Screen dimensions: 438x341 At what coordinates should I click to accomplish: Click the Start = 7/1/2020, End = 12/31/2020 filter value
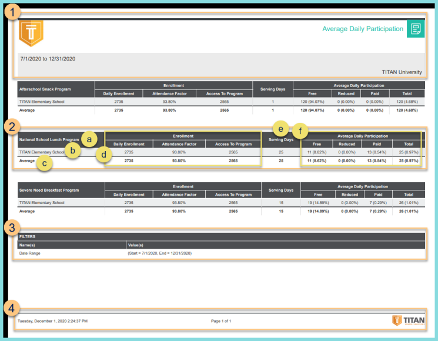click(159, 253)
